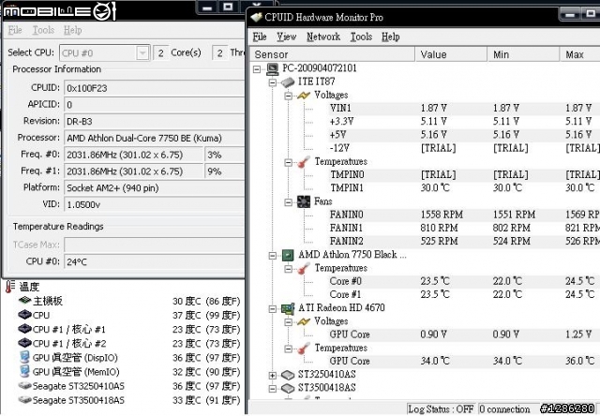Collapse the ITE IT87 node
The height and width of the screenshot is (416, 600).
pyautogui.click(x=273, y=82)
